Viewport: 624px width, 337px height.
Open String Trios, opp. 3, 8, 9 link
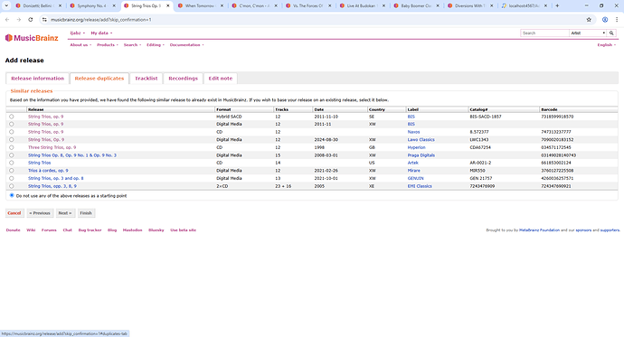click(x=52, y=186)
